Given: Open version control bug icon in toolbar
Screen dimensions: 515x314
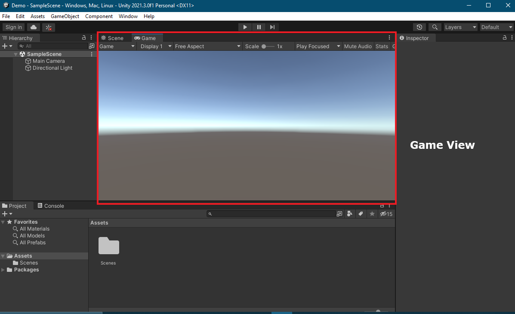Looking at the screenshot, I should click(49, 27).
